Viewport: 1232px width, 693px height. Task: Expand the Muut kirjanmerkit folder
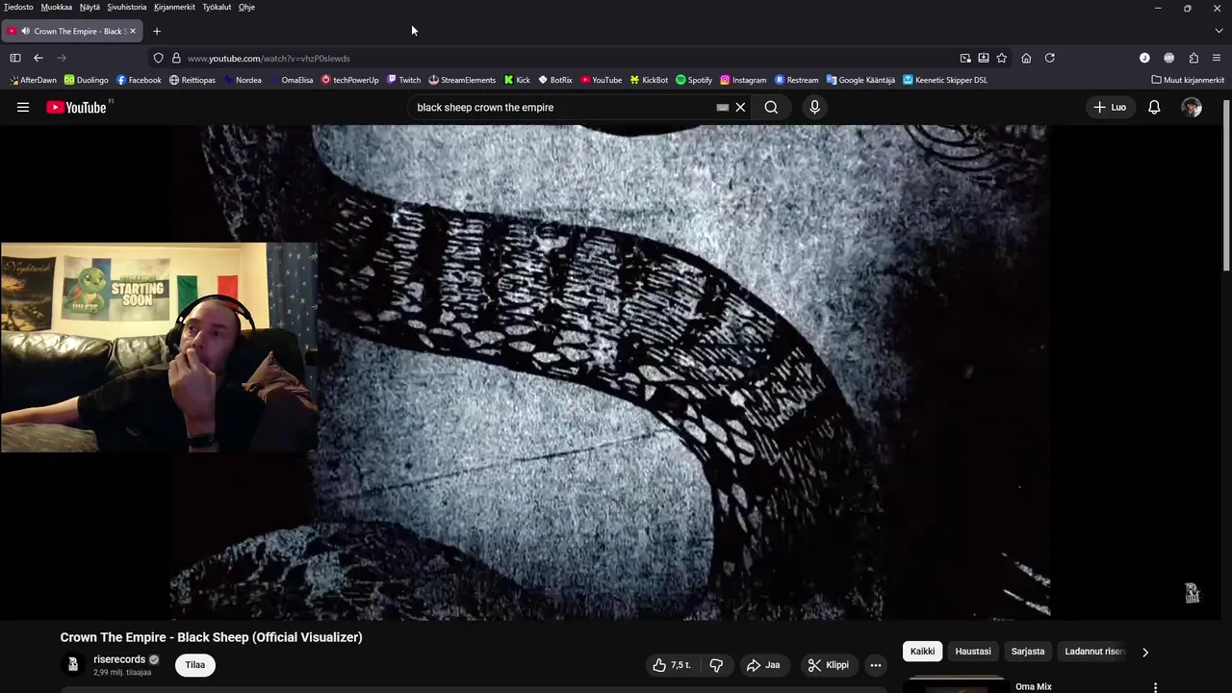[1188, 80]
